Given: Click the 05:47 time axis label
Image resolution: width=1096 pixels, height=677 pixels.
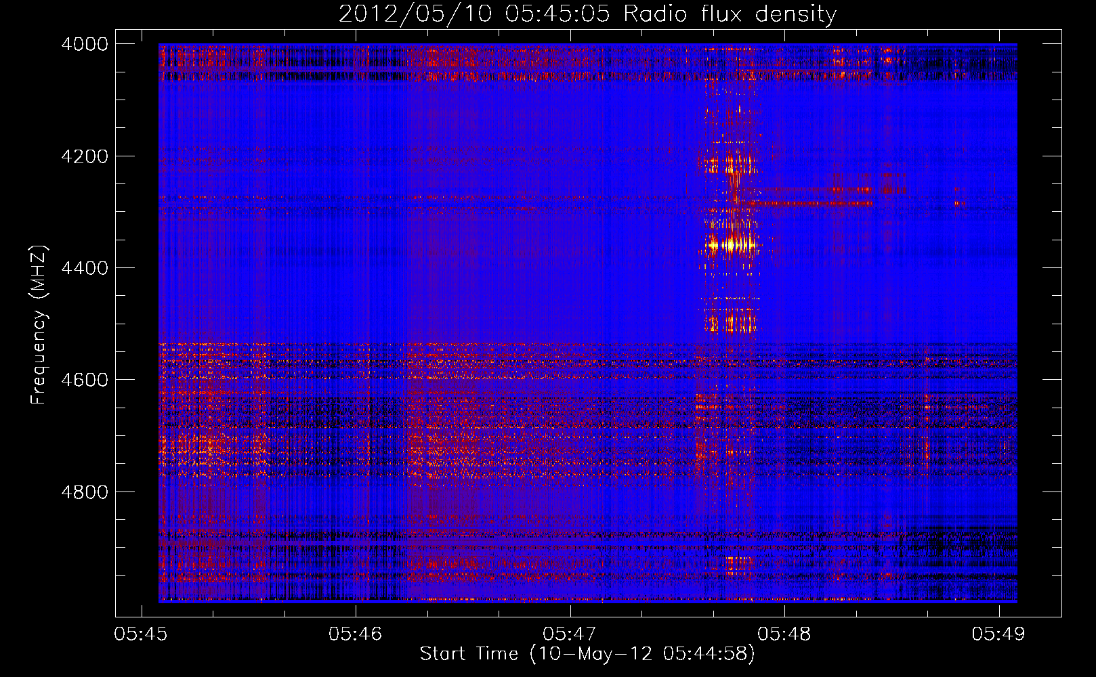Looking at the screenshot, I should pyautogui.click(x=570, y=634).
